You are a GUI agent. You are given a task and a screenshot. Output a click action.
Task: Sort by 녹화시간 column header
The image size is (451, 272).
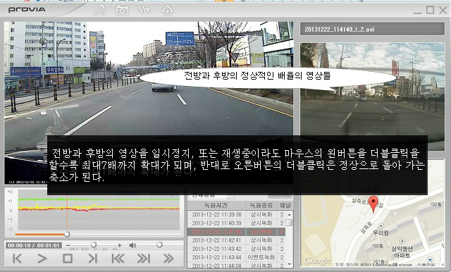click(216, 205)
